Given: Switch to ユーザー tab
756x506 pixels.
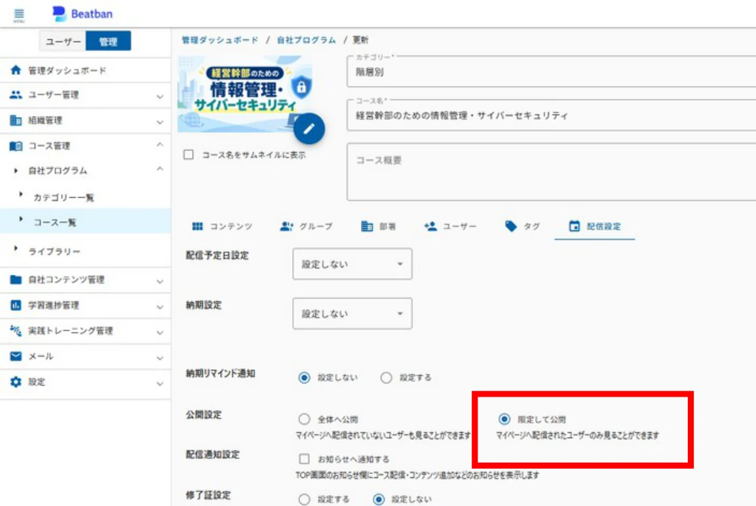Looking at the screenshot, I should [x=450, y=226].
